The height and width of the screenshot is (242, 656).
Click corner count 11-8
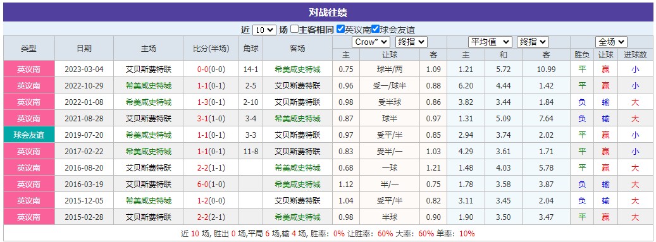click(x=251, y=151)
